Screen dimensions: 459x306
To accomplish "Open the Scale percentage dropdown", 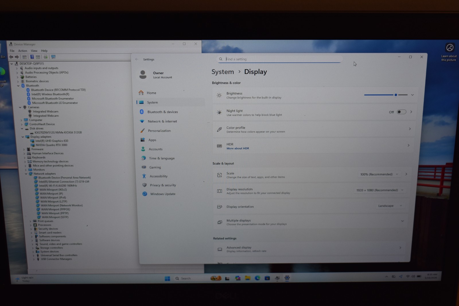I will pos(379,174).
